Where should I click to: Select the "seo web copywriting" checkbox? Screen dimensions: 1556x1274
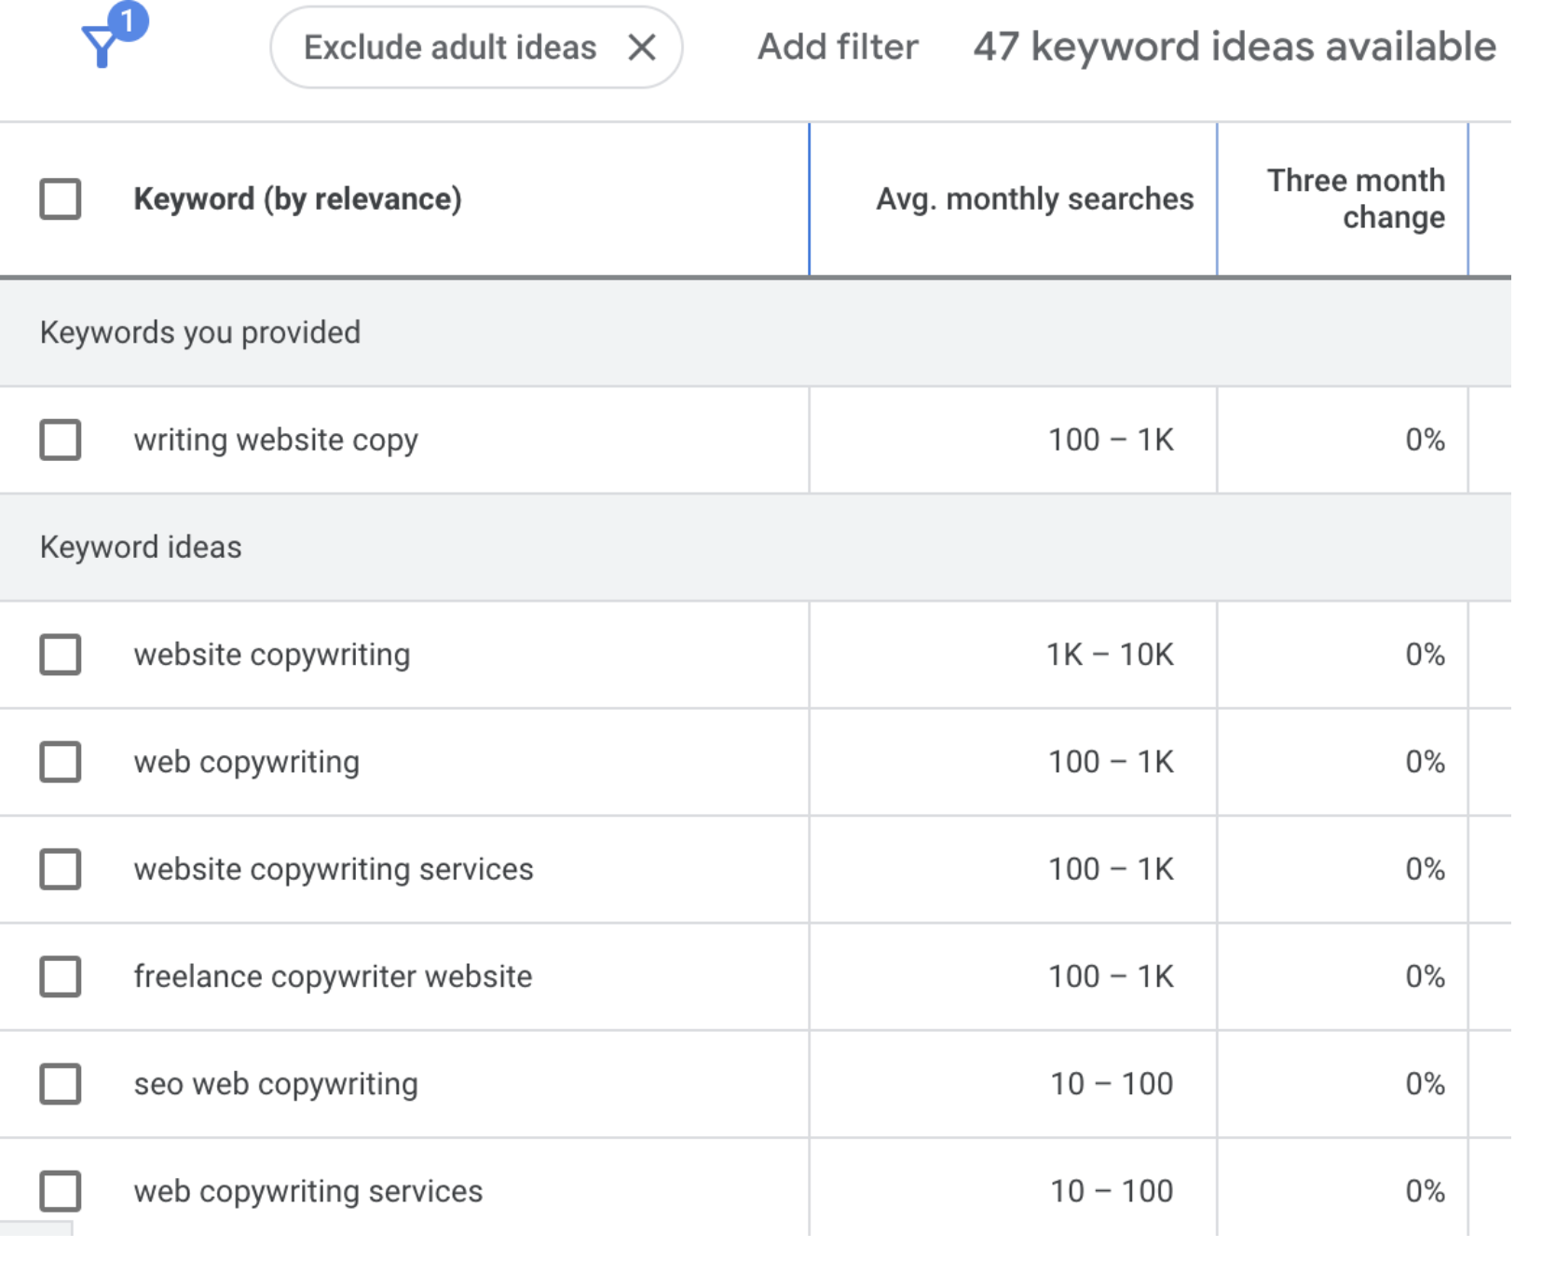pyautogui.click(x=61, y=1084)
